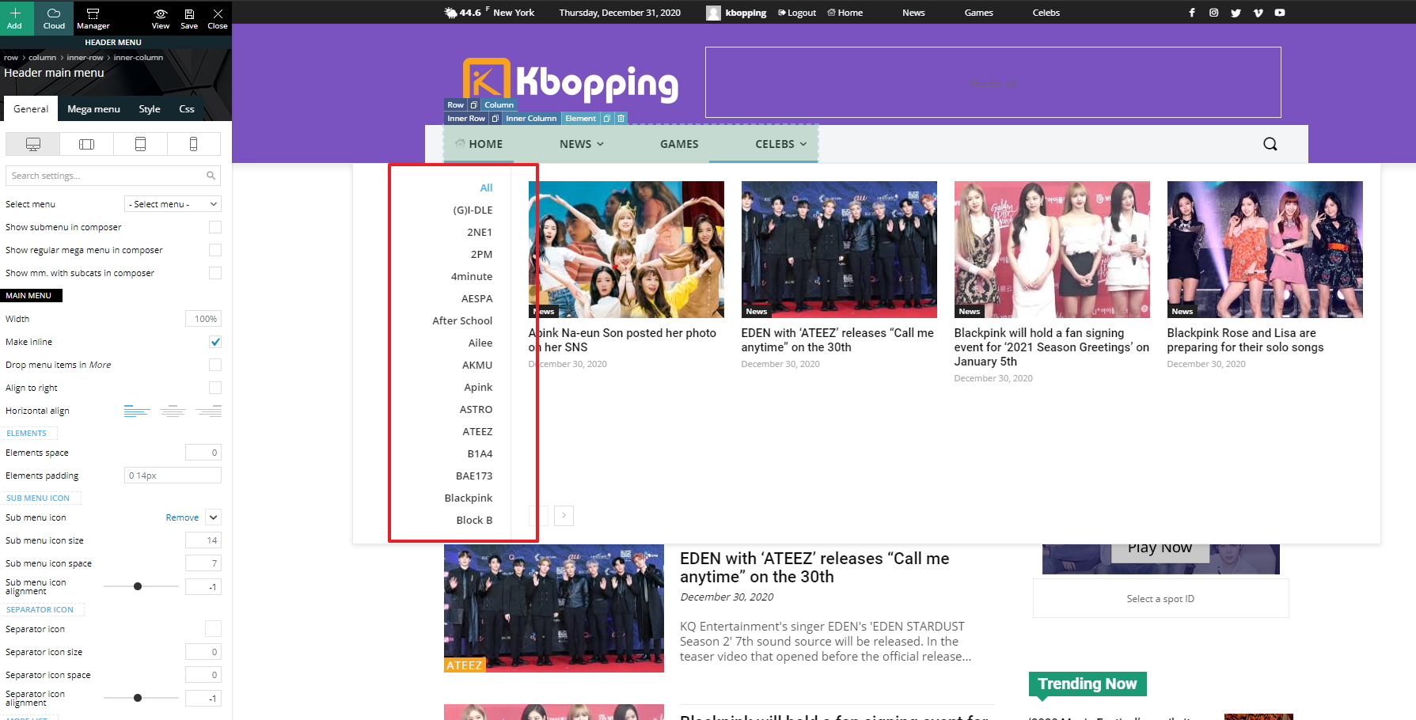The image size is (1416, 720).
Task: Switch to phone viewport icon
Action: tap(194, 144)
